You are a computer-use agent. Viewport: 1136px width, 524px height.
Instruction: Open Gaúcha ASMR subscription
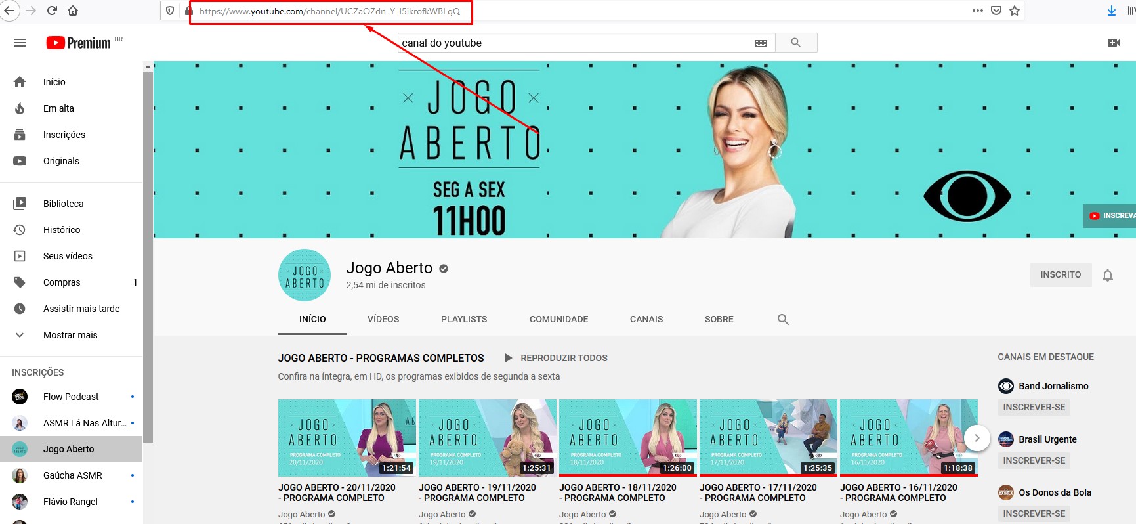pyautogui.click(x=71, y=475)
